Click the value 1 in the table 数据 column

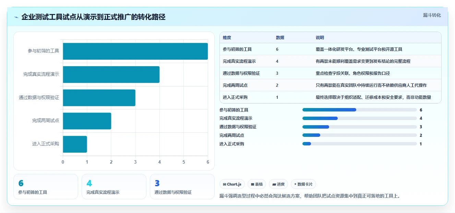click(277, 97)
